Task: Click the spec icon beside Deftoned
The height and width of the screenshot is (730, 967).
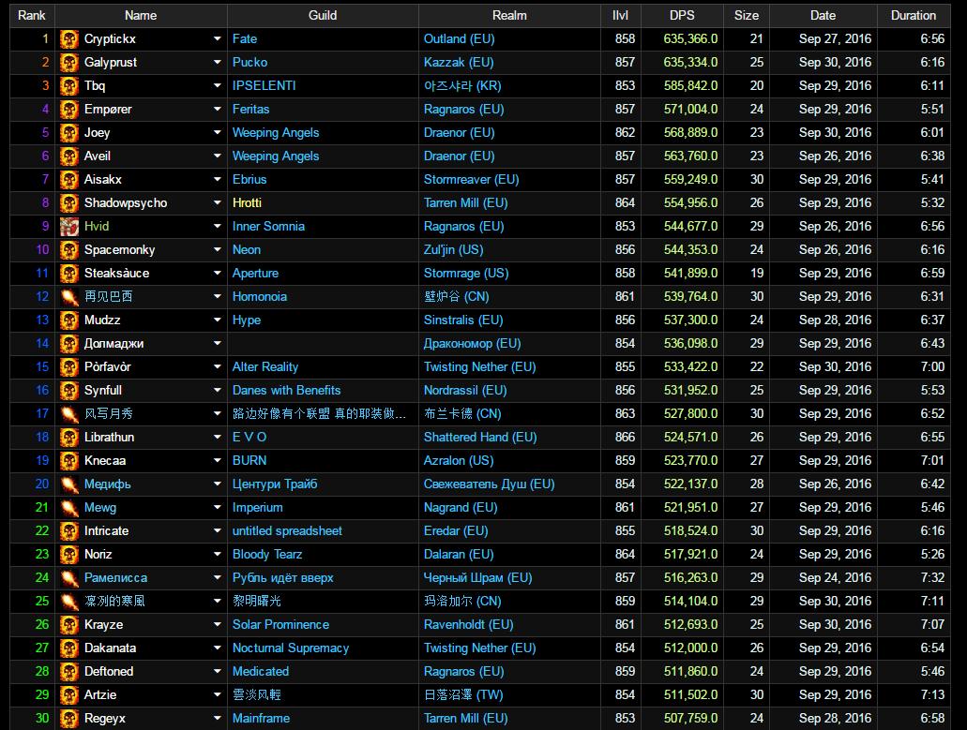Action: click(69, 671)
